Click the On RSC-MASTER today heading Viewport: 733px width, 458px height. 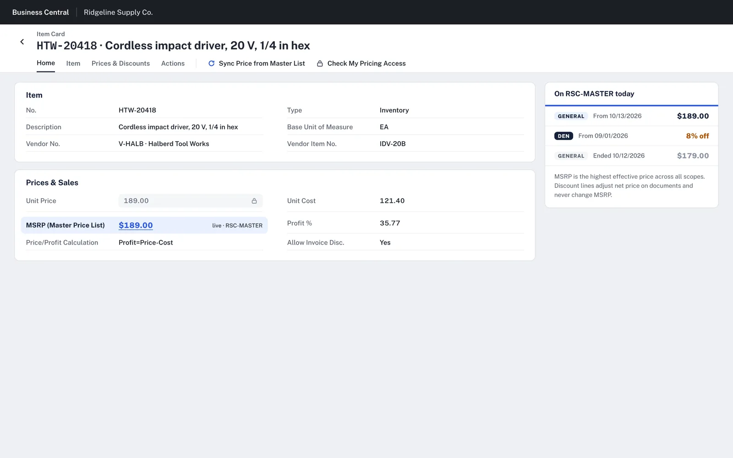594,94
